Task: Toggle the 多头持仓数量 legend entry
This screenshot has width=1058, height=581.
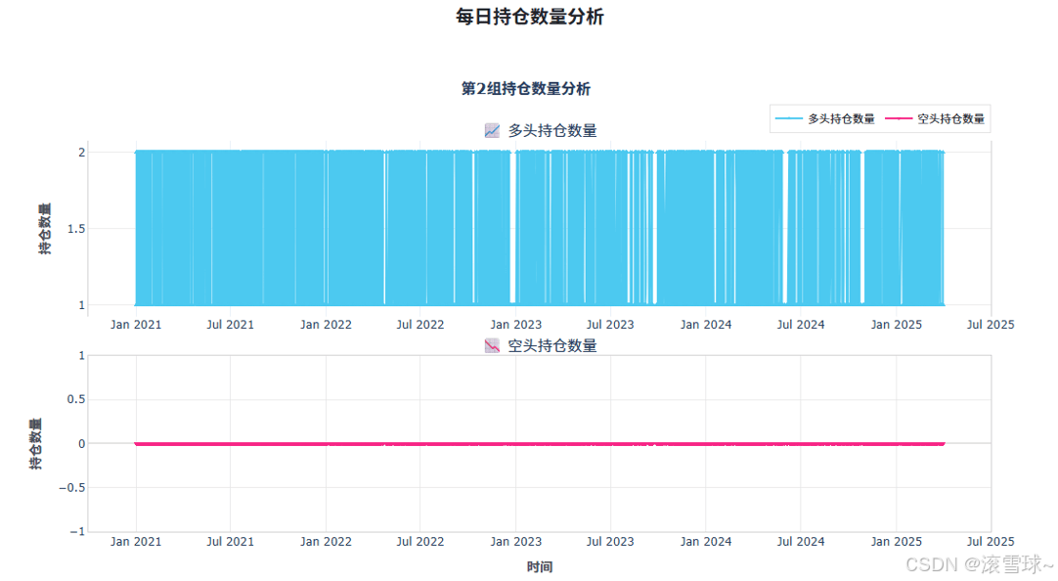Action: coord(824,118)
